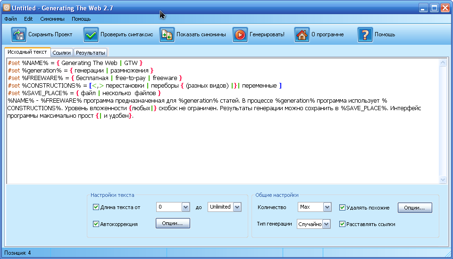
Task: Switch to the Результаты tab
Action: pos(91,53)
